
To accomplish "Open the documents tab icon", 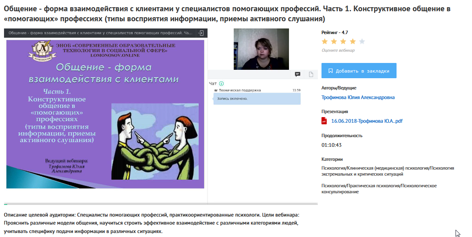I will (x=311, y=74).
